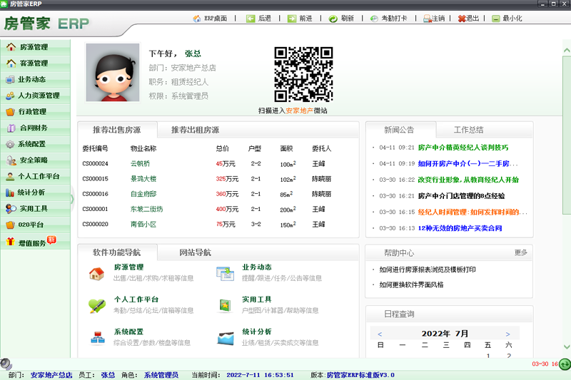Select the 网站导航 tab
This screenshot has width=571, height=380.
coord(195,252)
